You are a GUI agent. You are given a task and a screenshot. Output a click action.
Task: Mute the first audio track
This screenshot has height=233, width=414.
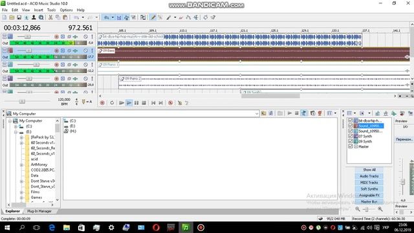(x=85, y=36)
